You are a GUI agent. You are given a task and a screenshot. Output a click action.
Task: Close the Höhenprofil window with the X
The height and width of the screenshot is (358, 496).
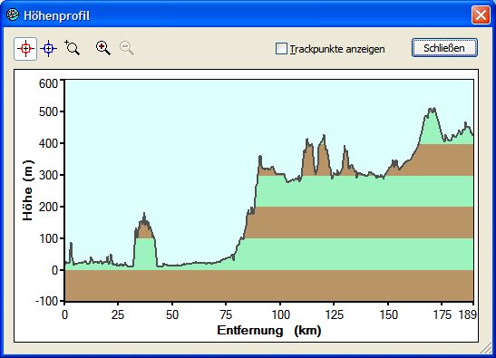[x=481, y=15]
